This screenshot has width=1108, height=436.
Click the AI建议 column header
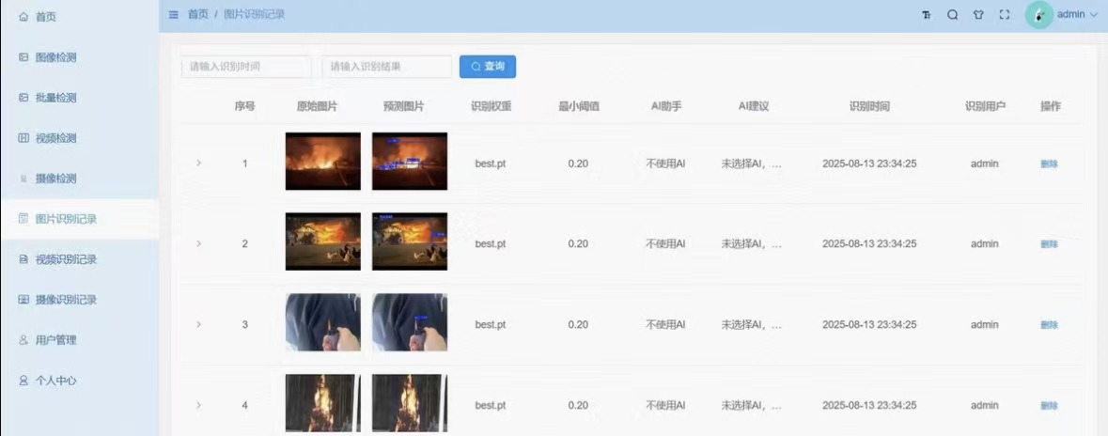click(x=754, y=107)
